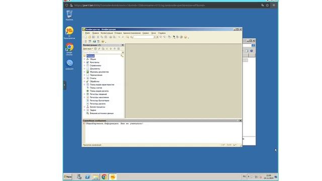
Task: Click the blue help icon in background window
Action: (252, 51)
